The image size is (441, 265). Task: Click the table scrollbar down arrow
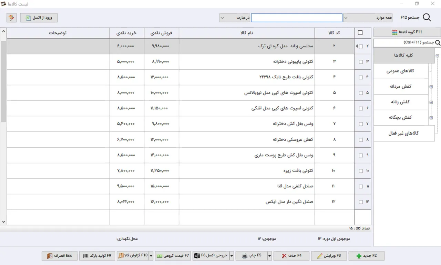[x=3, y=222]
